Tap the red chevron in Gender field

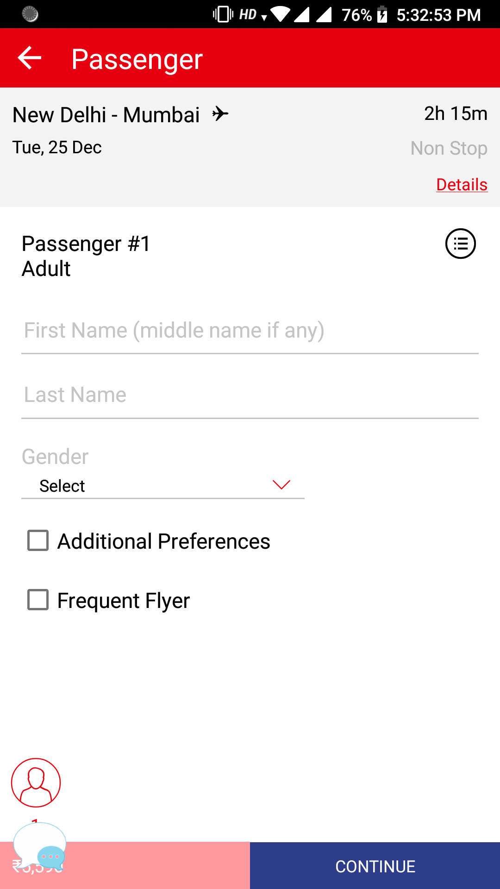click(x=281, y=485)
